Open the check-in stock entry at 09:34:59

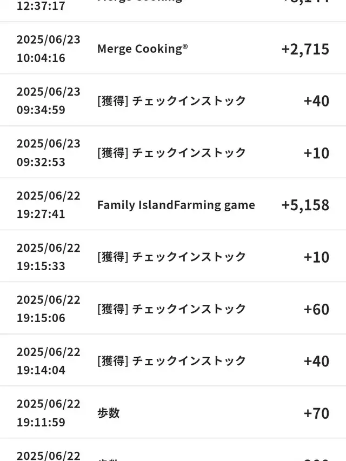tap(171, 101)
